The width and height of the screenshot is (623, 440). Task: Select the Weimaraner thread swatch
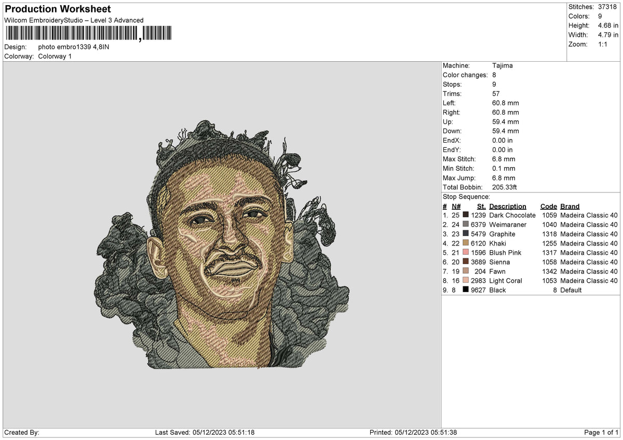pos(466,224)
